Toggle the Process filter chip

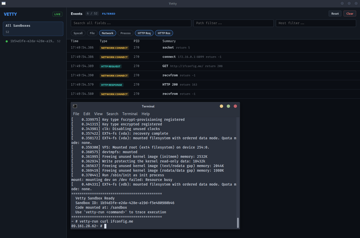click(125, 33)
